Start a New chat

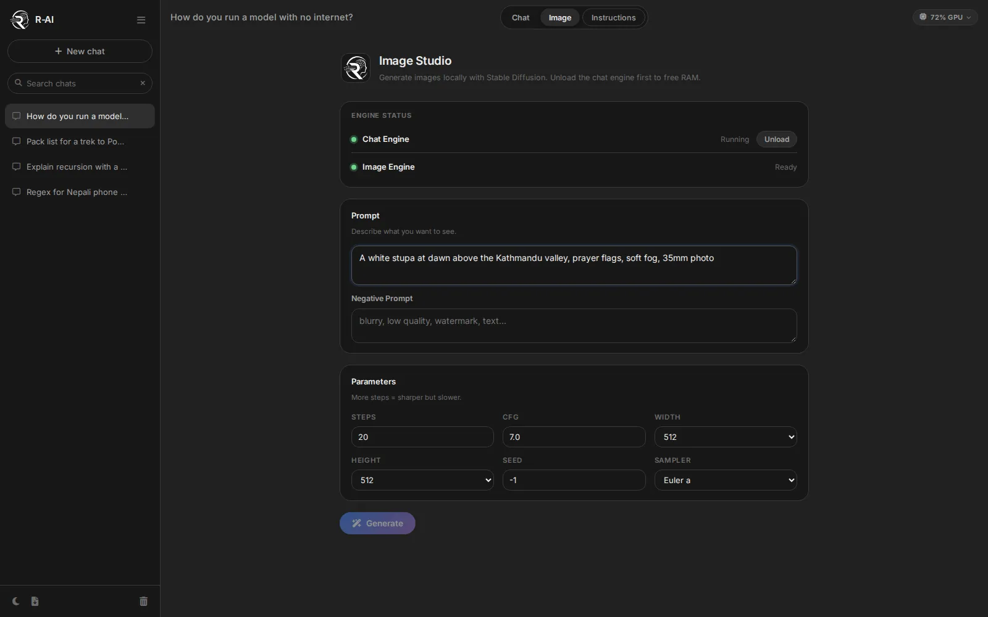tap(80, 51)
